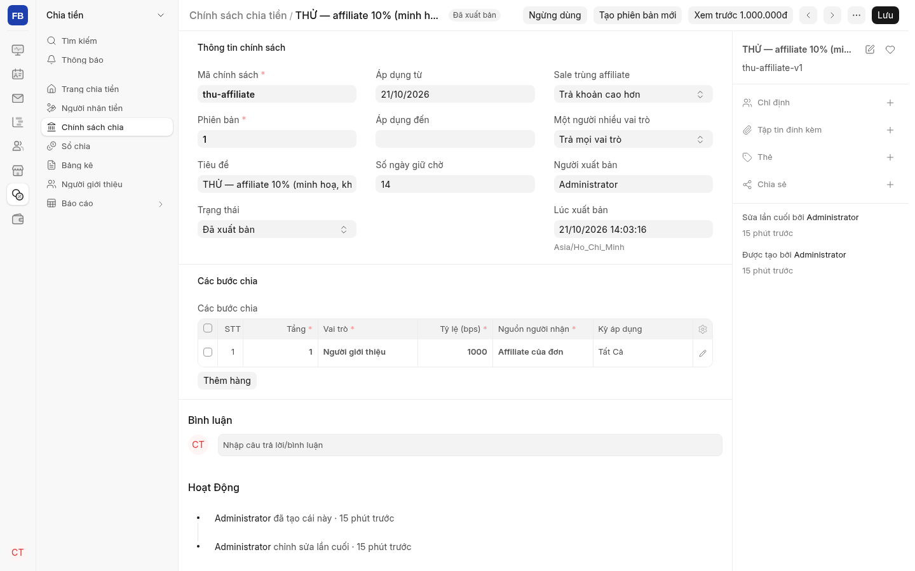This screenshot has width=915, height=571.
Task: Tick the checkbox for row 1
Action: [x=208, y=351]
